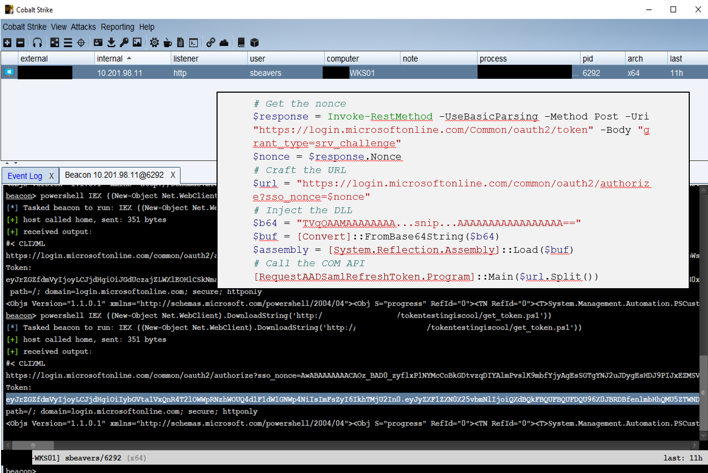This screenshot has width=708, height=473.
Task: Open the Help menu
Action: (x=147, y=27)
